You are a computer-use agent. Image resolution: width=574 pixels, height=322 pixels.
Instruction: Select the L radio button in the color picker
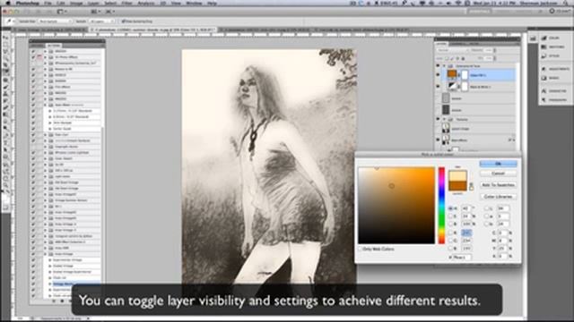tap(486, 208)
